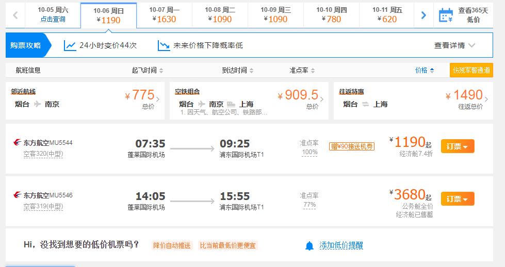
Task: Go to next dates with right chevron
Action: click(x=423, y=15)
